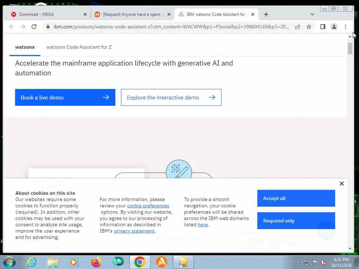Open Windows Explorer from taskbar

53,262
